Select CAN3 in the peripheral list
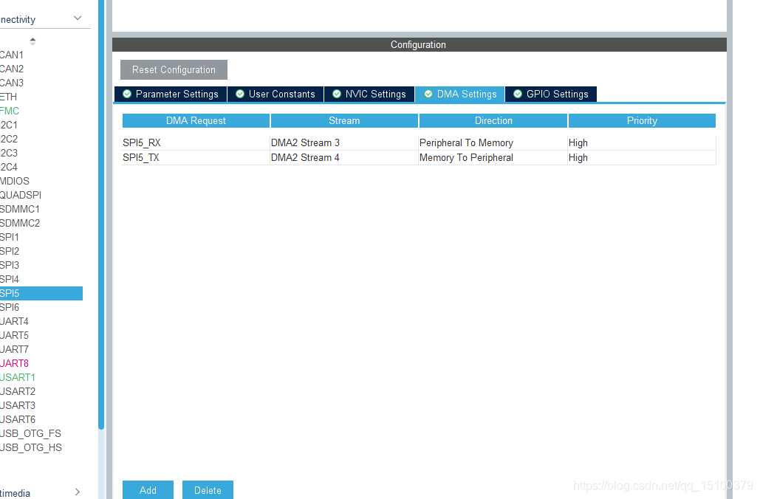Viewport: 760px width, 499px height. pos(12,83)
